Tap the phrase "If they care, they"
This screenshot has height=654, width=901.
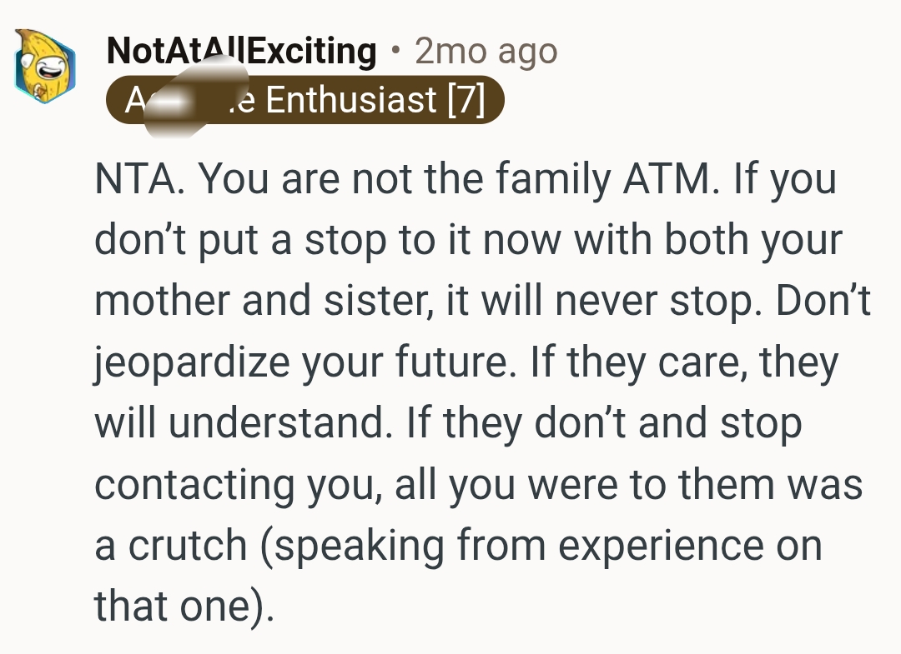684,362
